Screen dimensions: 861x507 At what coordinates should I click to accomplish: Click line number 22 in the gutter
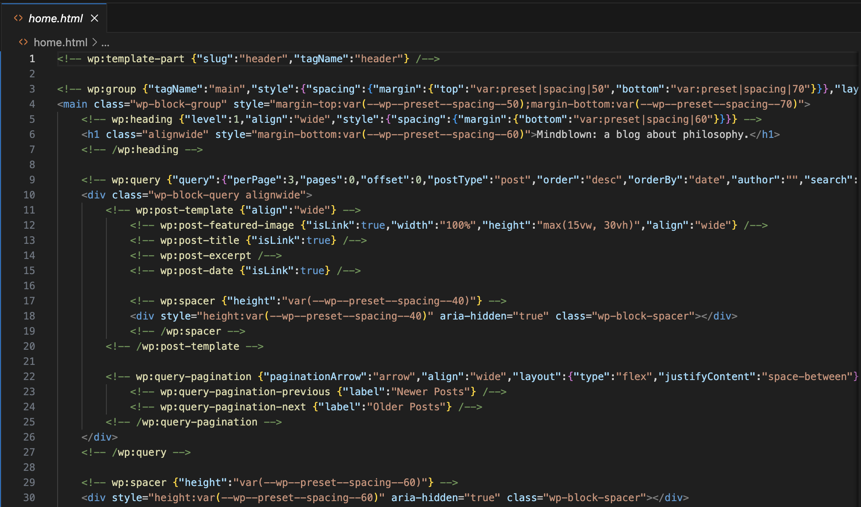click(x=29, y=377)
